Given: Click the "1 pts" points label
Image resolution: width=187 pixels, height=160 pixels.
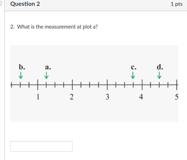Looking at the screenshot, I should click(176, 4).
